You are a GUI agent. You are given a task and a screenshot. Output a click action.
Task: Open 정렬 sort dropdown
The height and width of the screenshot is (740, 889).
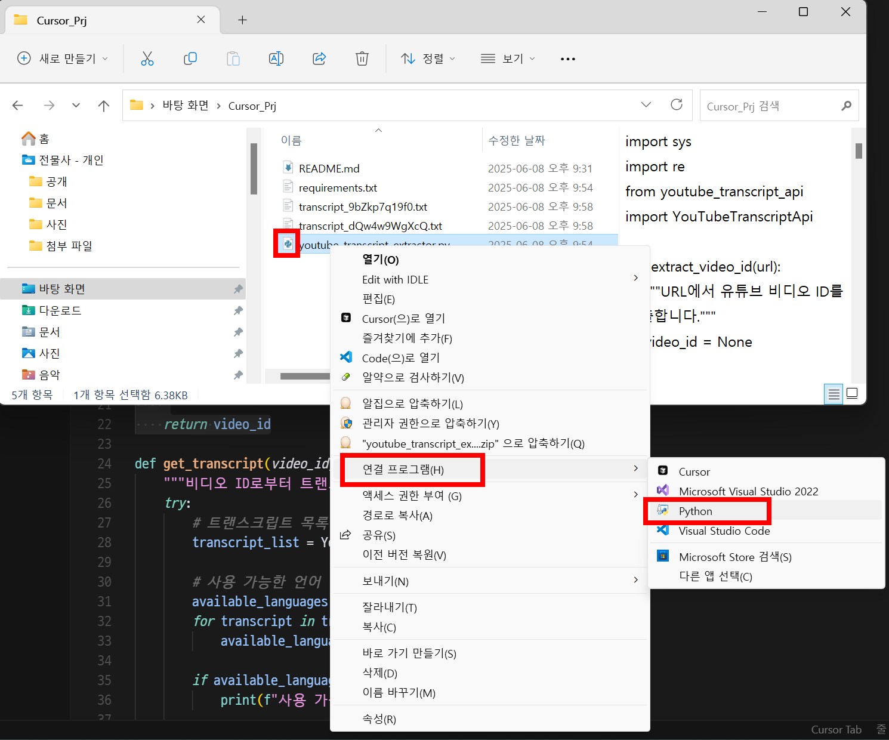428,58
